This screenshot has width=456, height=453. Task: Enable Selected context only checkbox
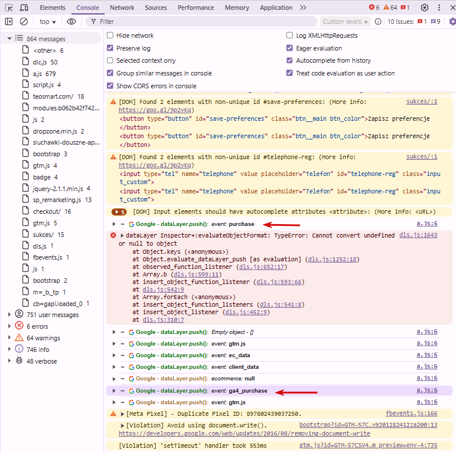[x=110, y=60]
